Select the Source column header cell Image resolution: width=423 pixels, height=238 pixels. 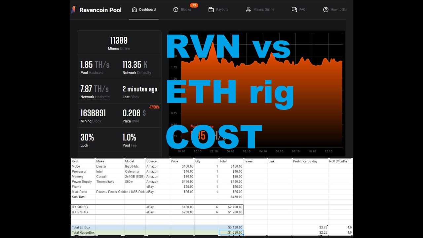click(x=158, y=161)
